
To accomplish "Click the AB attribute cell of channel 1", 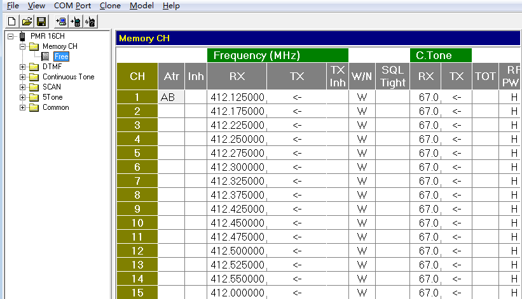I will 170,97.
